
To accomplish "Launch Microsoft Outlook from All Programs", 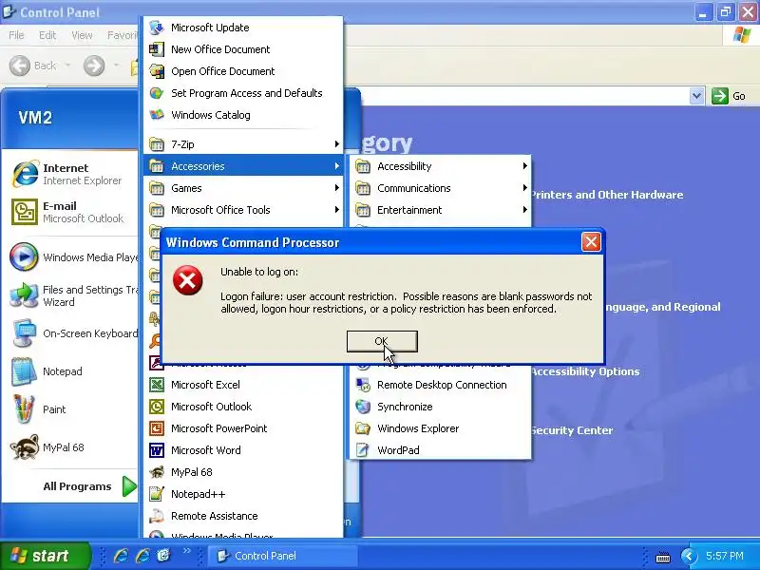I will coord(243,407).
